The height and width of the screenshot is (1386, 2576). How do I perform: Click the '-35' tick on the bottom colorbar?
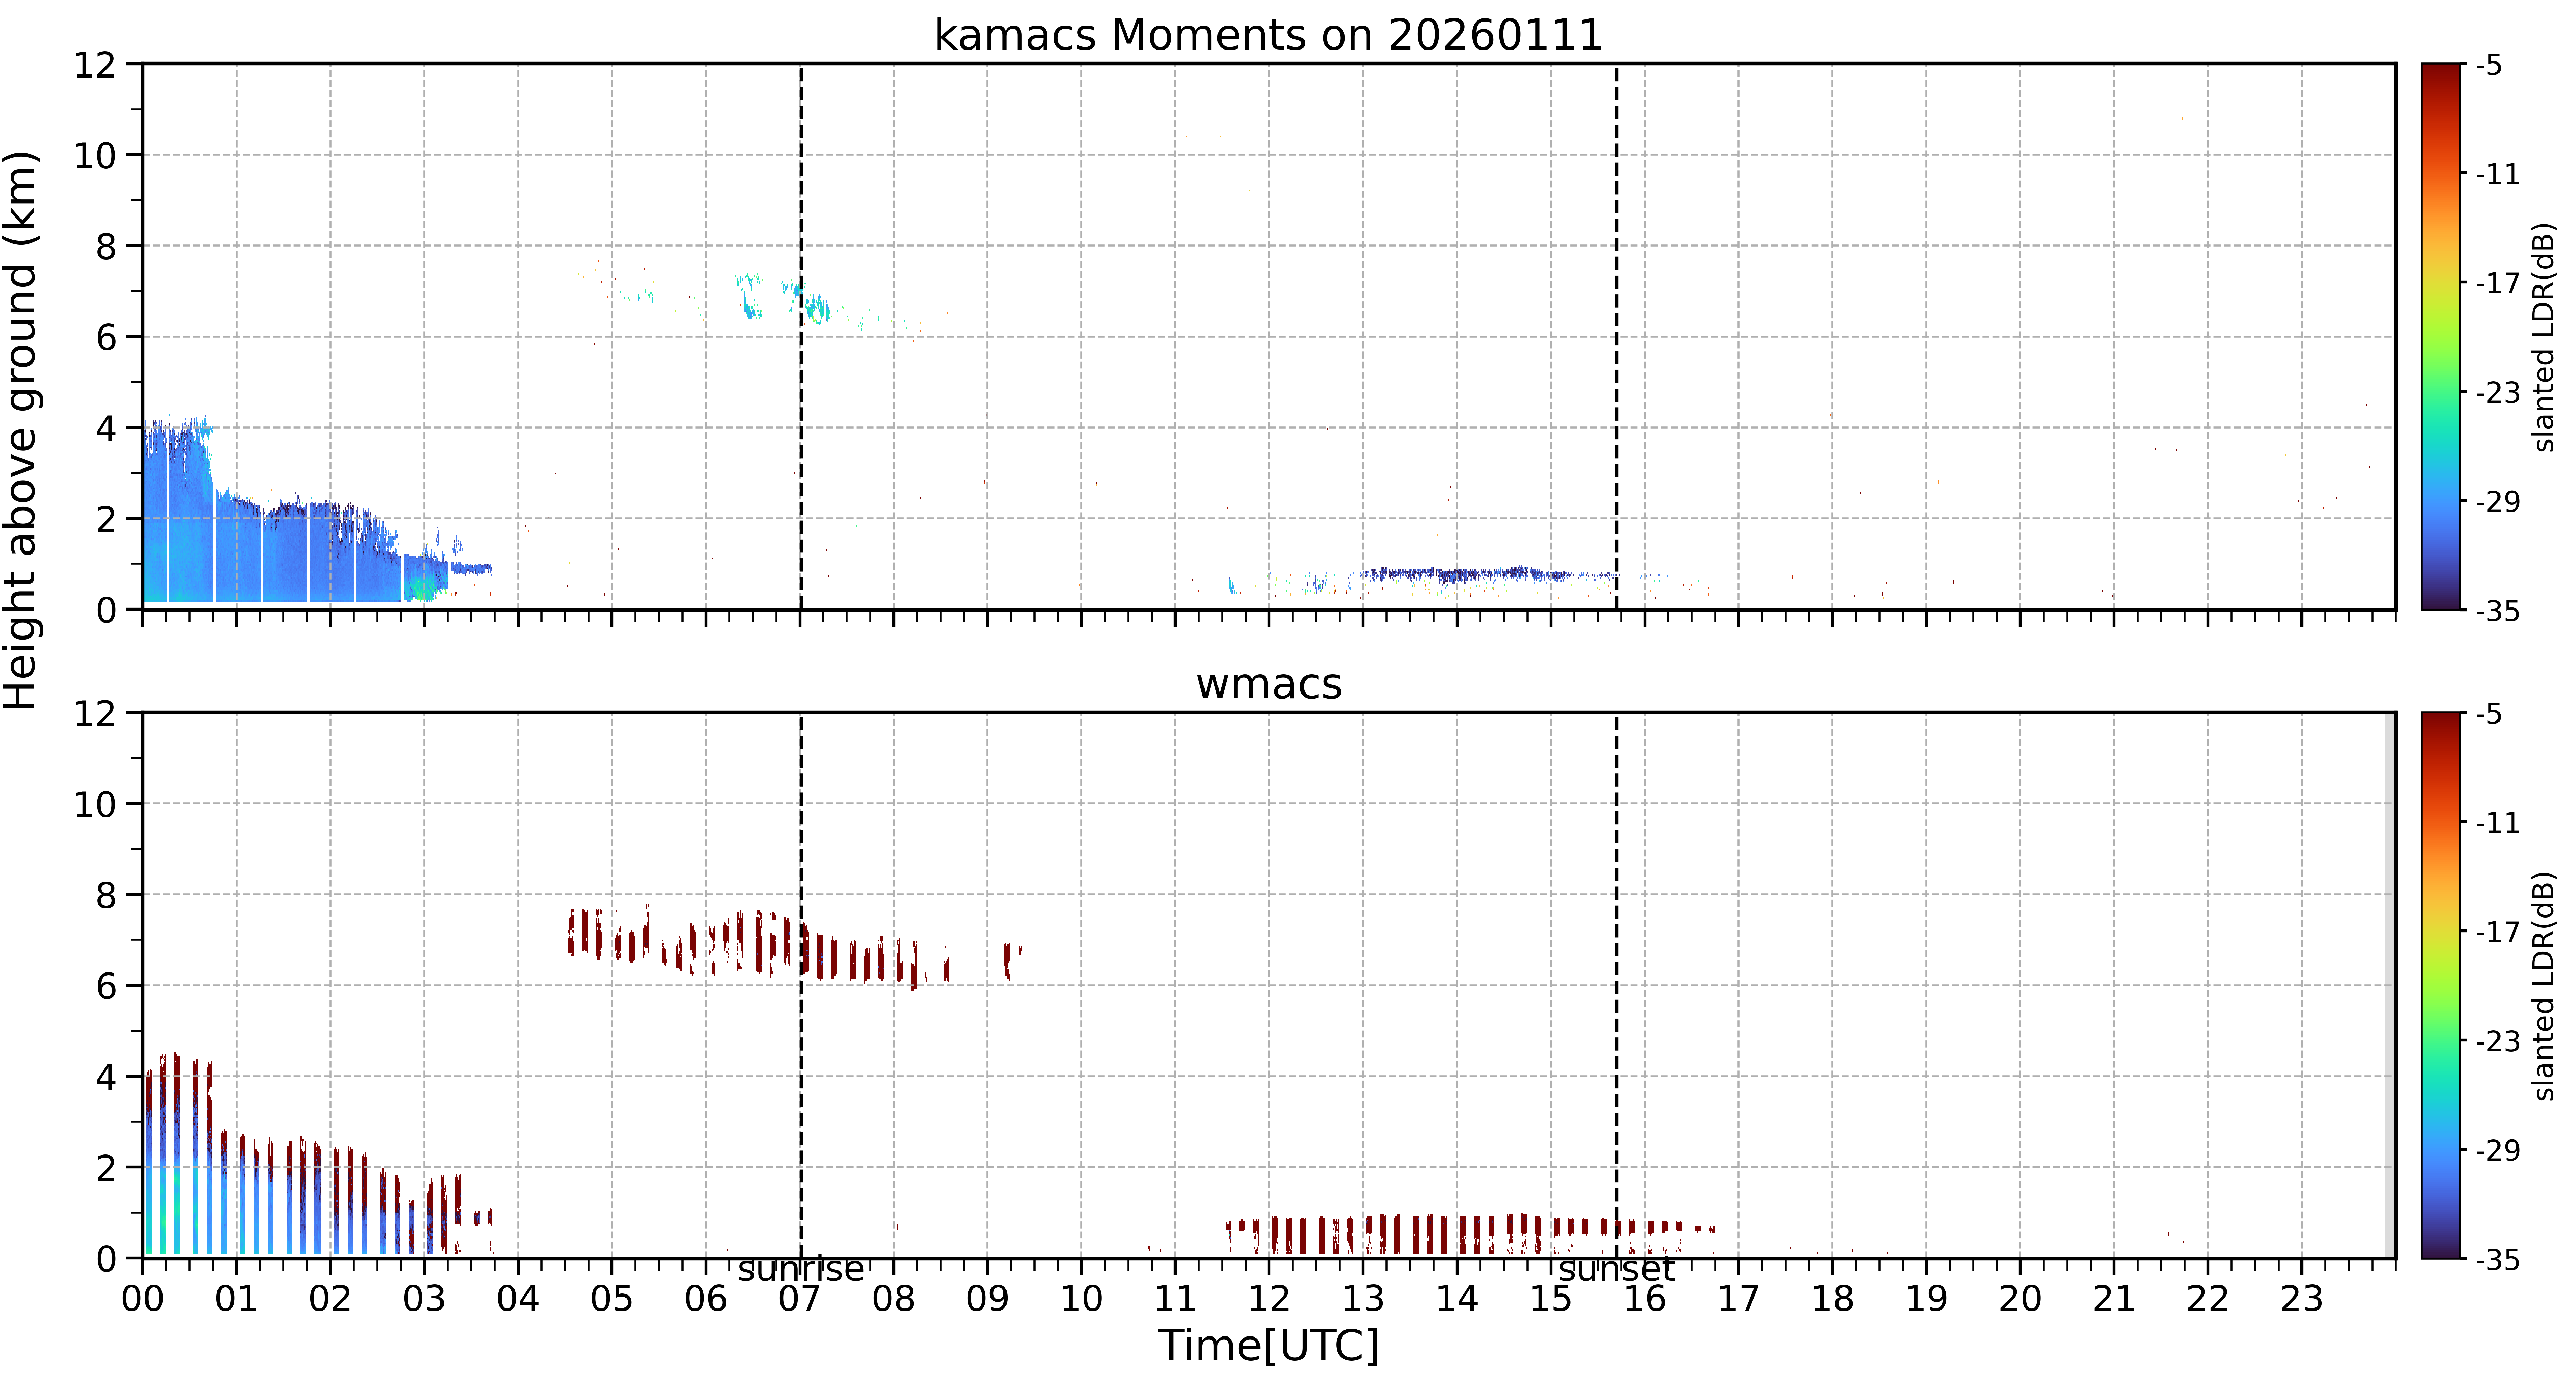click(2497, 1260)
